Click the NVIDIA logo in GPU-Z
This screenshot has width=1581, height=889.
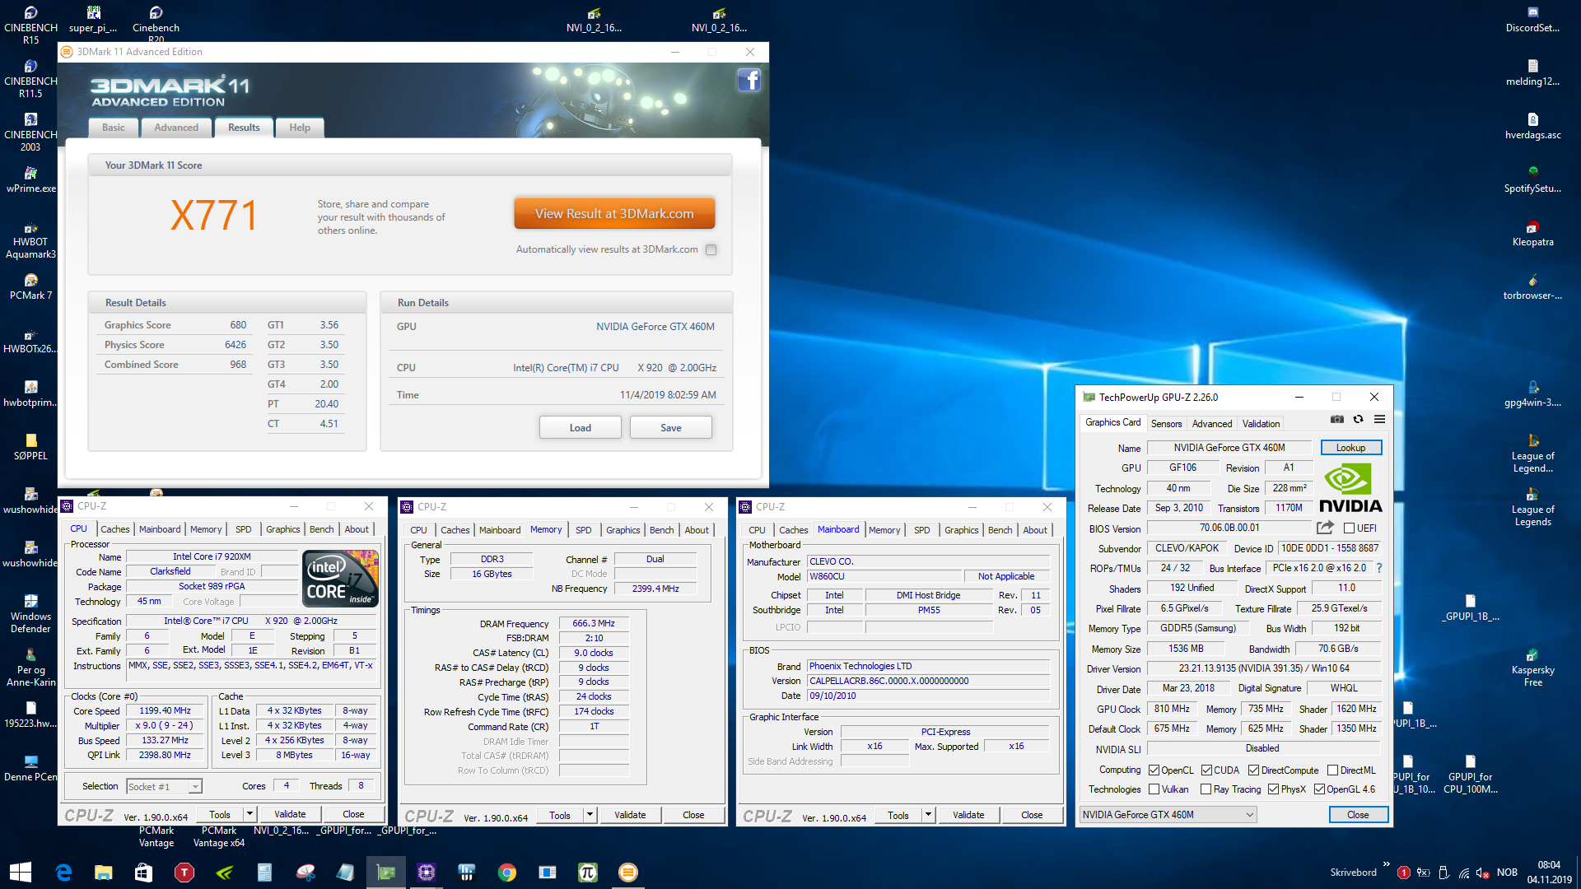(1350, 488)
